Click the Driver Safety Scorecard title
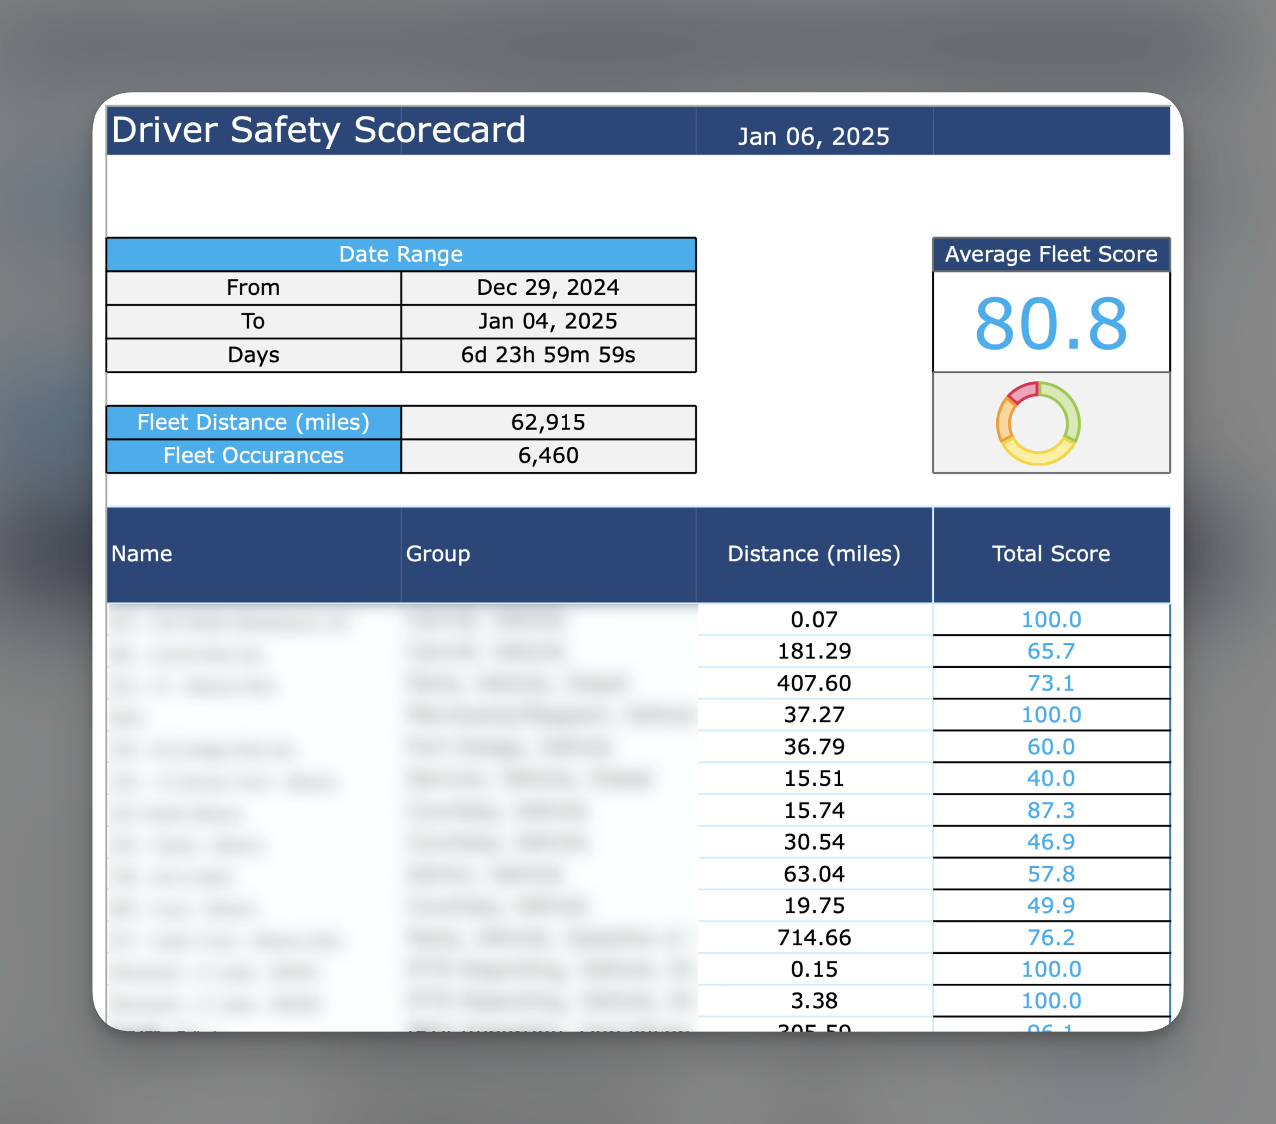The height and width of the screenshot is (1124, 1276). [318, 130]
